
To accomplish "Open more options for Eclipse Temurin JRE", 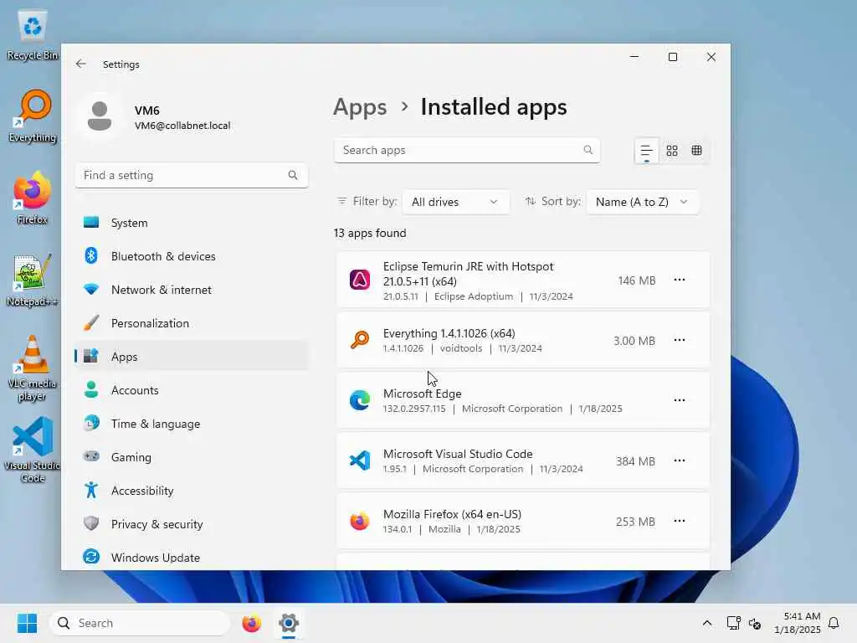I will pyautogui.click(x=680, y=280).
